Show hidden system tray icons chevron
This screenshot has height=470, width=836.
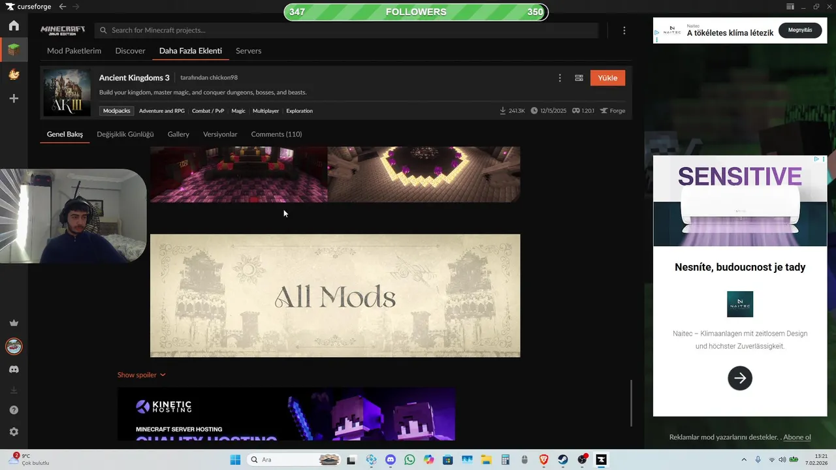click(x=744, y=460)
